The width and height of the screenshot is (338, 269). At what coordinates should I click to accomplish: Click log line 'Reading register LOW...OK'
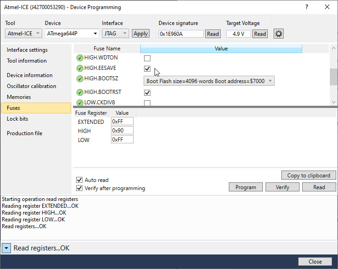click(34, 220)
